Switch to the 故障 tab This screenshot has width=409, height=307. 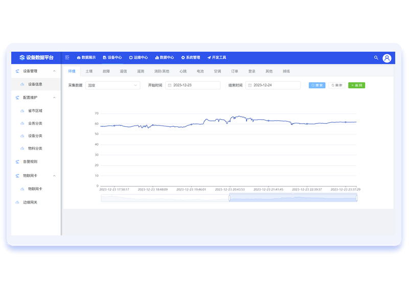pyautogui.click(x=106, y=72)
